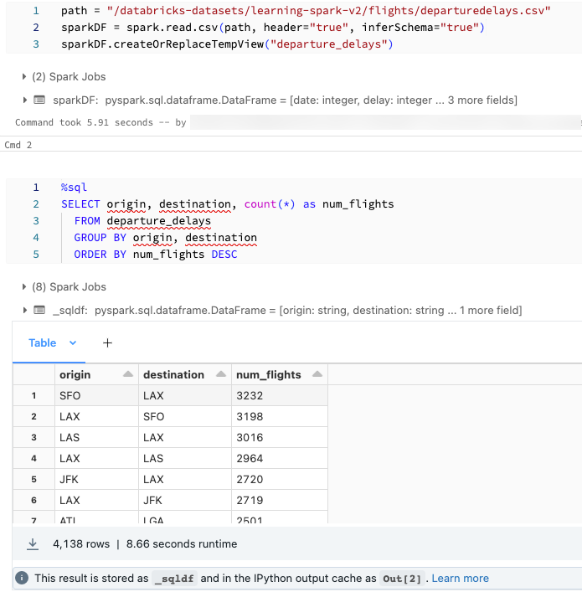The width and height of the screenshot is (582, 592).
Task: Download the query results with the download icon
Action: [x=33, y=543]
